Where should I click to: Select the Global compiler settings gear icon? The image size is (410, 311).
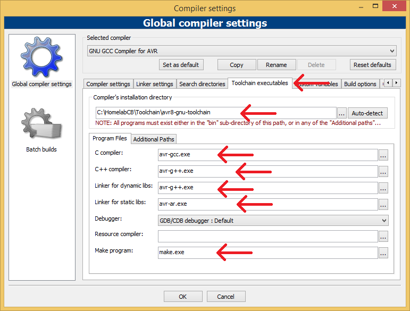pos(41,57)
